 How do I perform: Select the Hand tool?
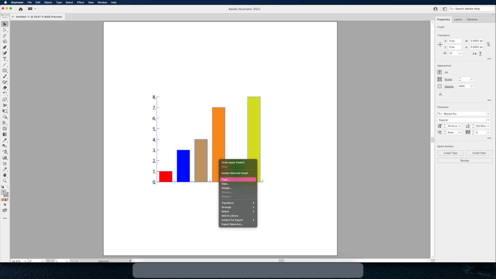[5, 175]
